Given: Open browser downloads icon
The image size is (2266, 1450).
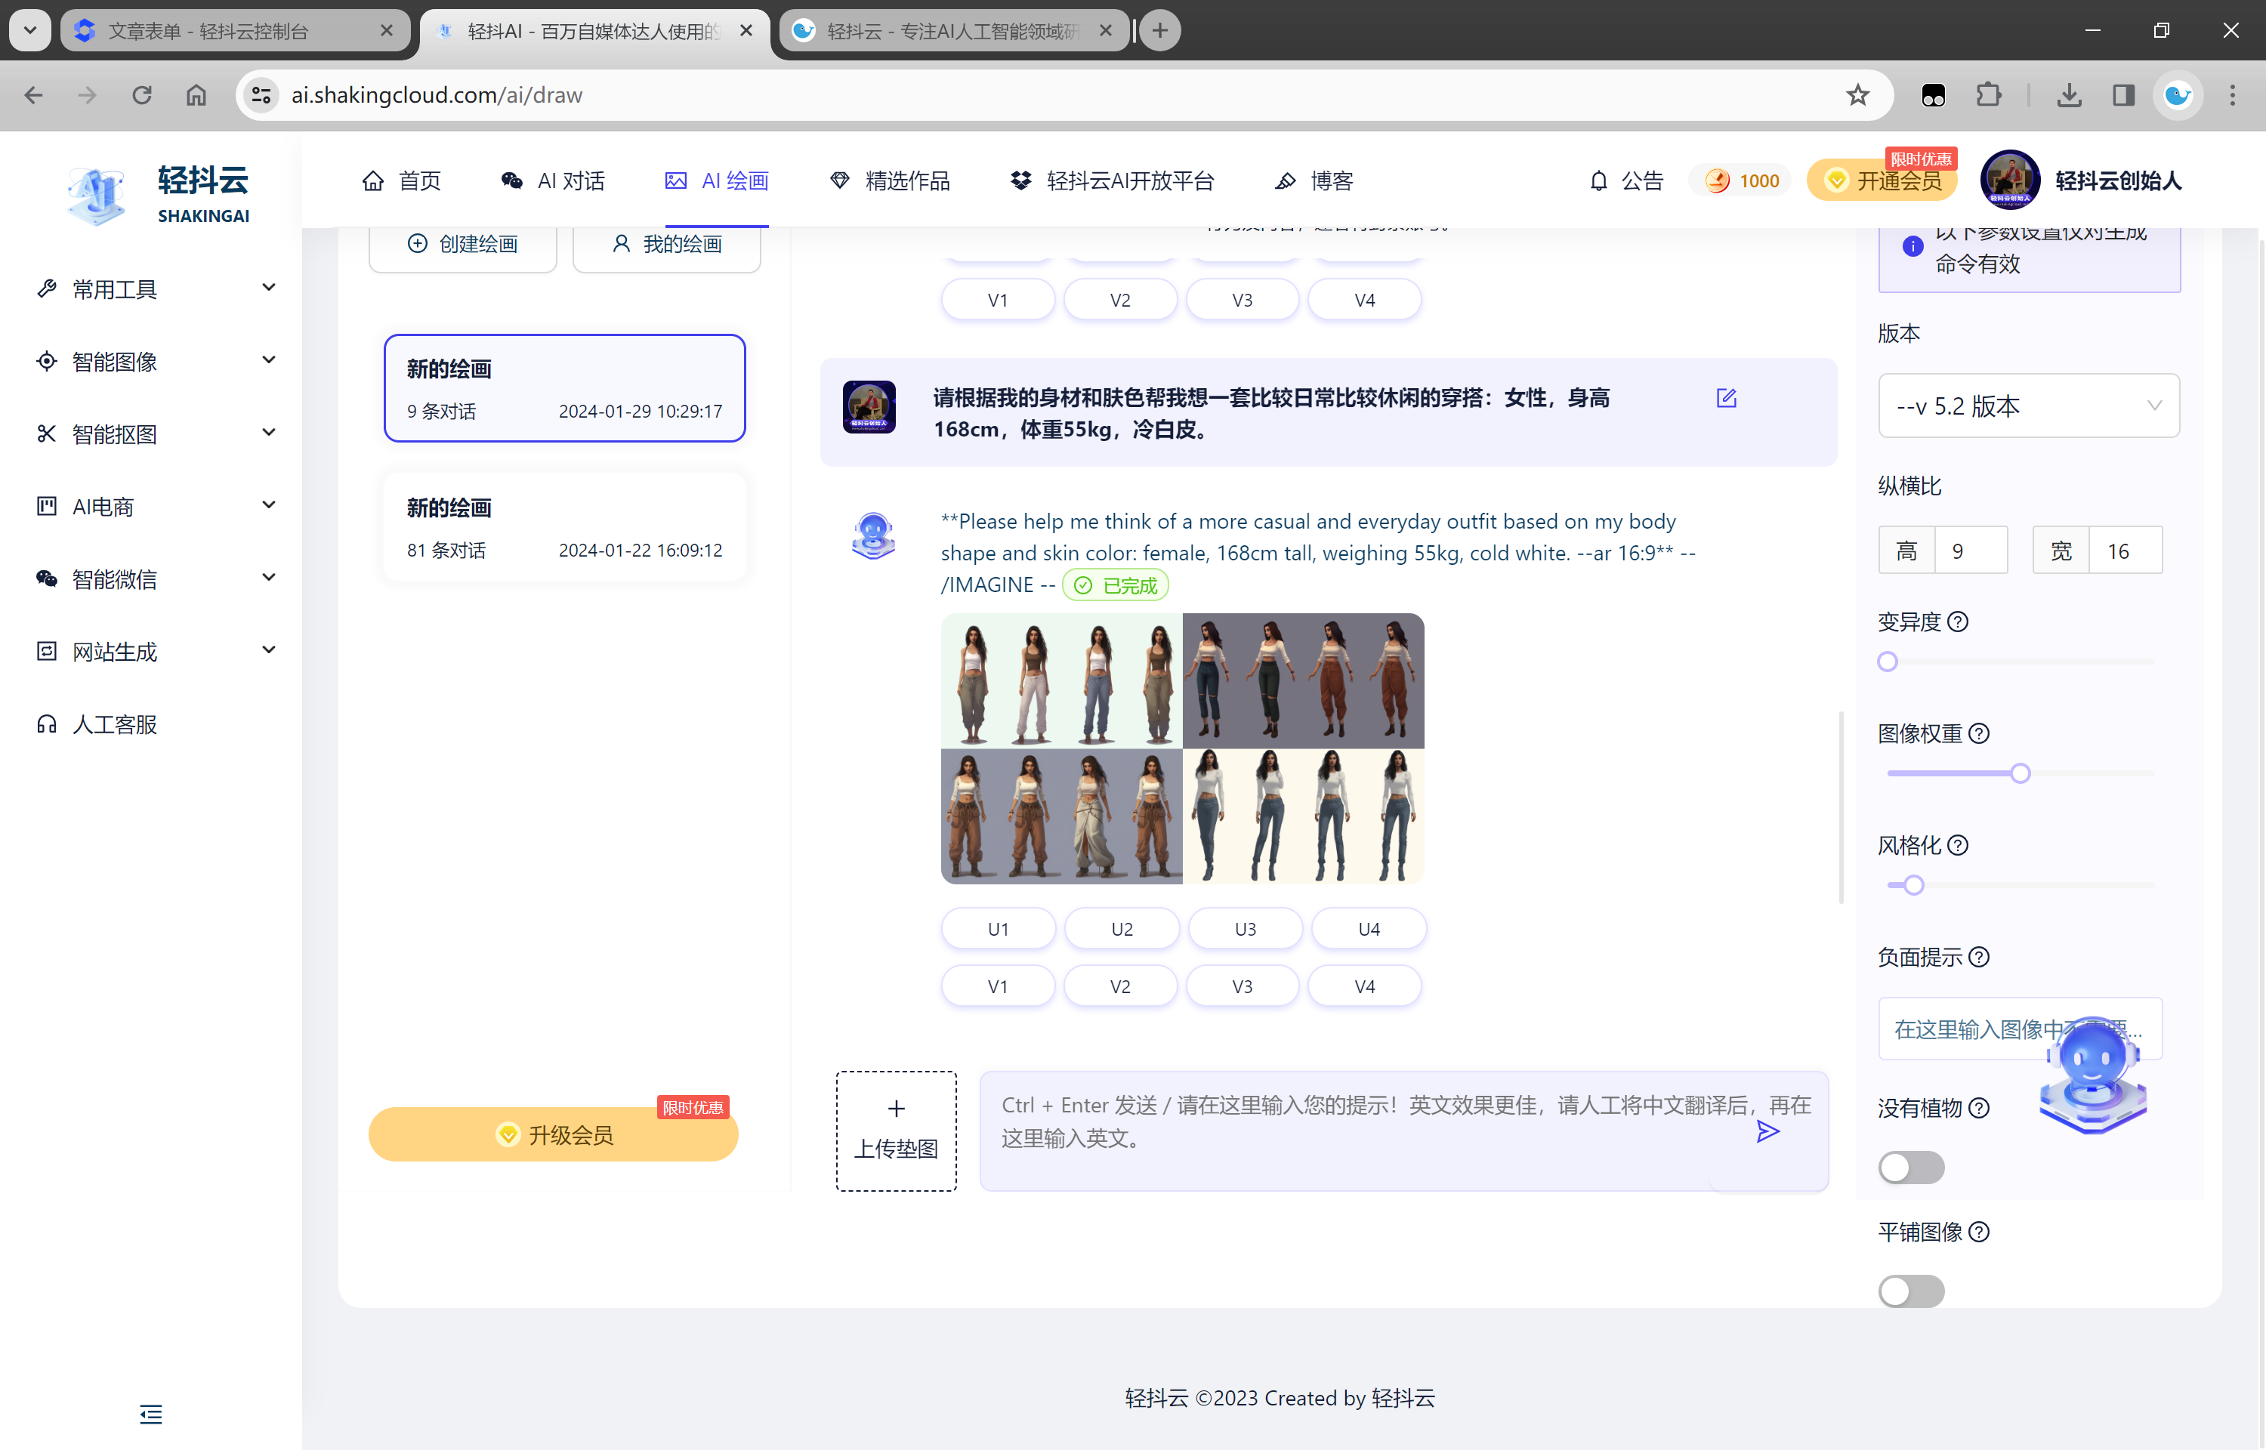Looking at the screenshot, I should (2068, 95).
